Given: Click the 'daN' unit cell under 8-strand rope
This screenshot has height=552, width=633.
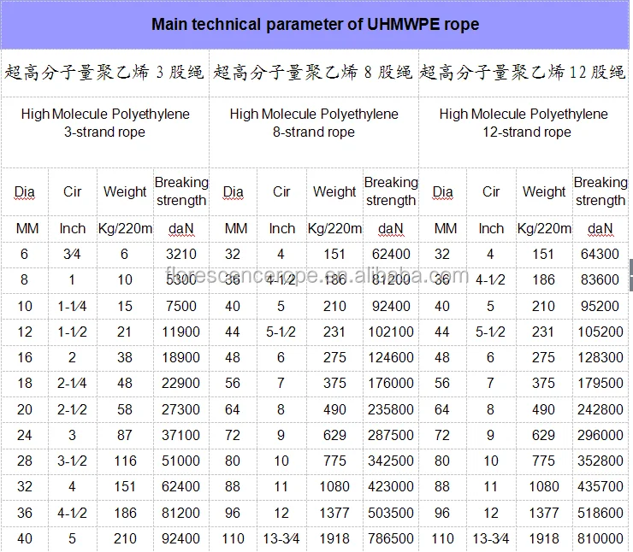Looking at the screenshot, I should point(390,228).
